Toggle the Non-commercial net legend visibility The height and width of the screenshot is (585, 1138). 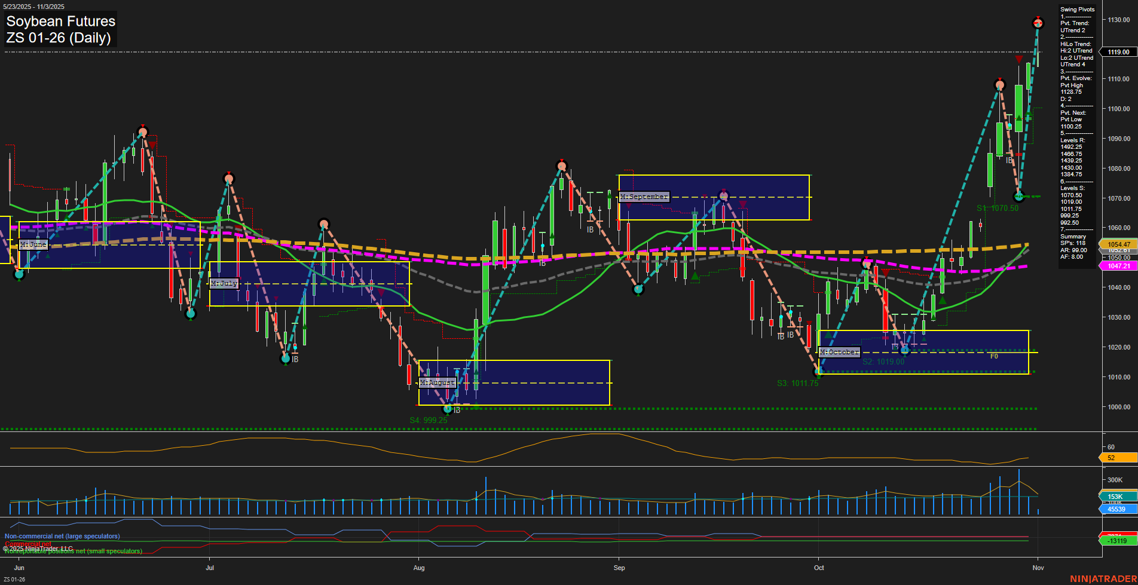62,536
